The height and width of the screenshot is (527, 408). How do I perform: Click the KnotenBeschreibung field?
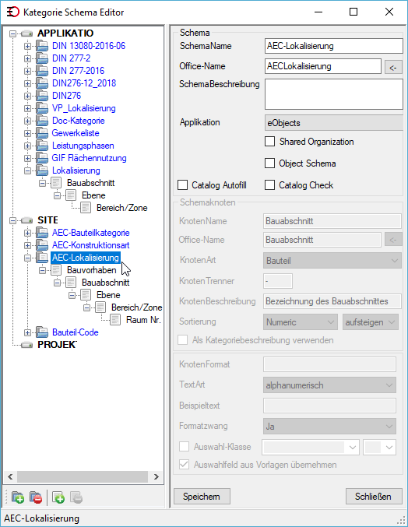pyautogui.click(x=332, y=301)
